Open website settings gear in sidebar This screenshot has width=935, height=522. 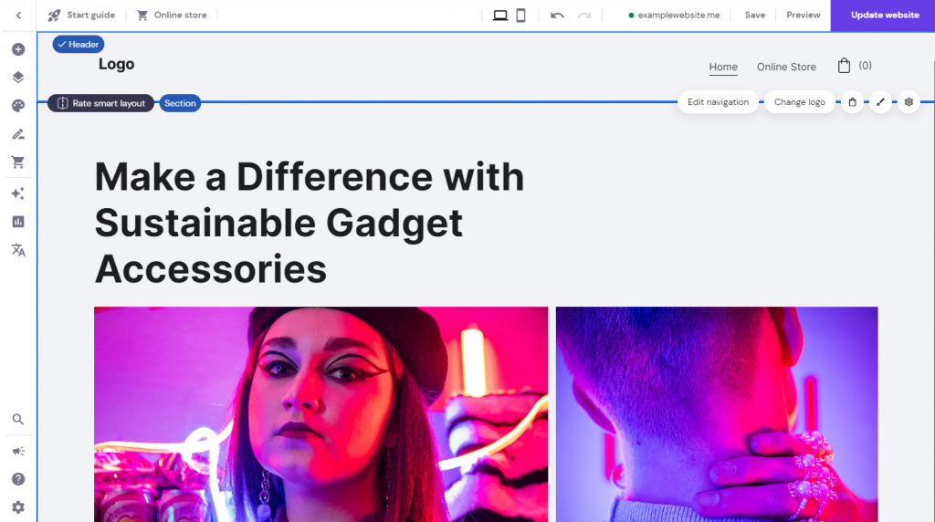tap(18, 507)
